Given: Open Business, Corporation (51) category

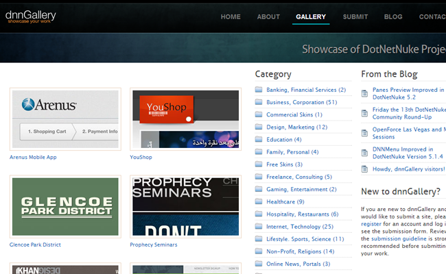Looking at the screenshot, I should (302, 102).
